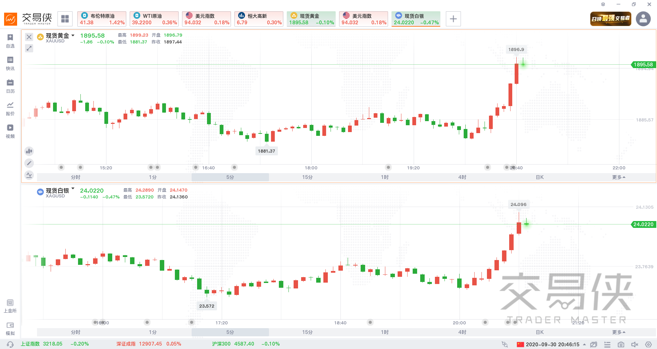Toggle the sound mute speaker icon

point(634,345)
